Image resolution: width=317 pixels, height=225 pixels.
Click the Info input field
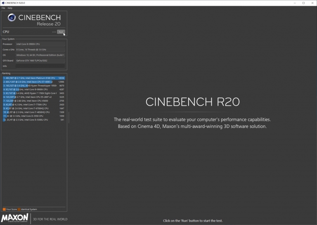click(40, 66)
